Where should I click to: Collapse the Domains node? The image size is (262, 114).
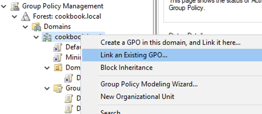point(25,27)
